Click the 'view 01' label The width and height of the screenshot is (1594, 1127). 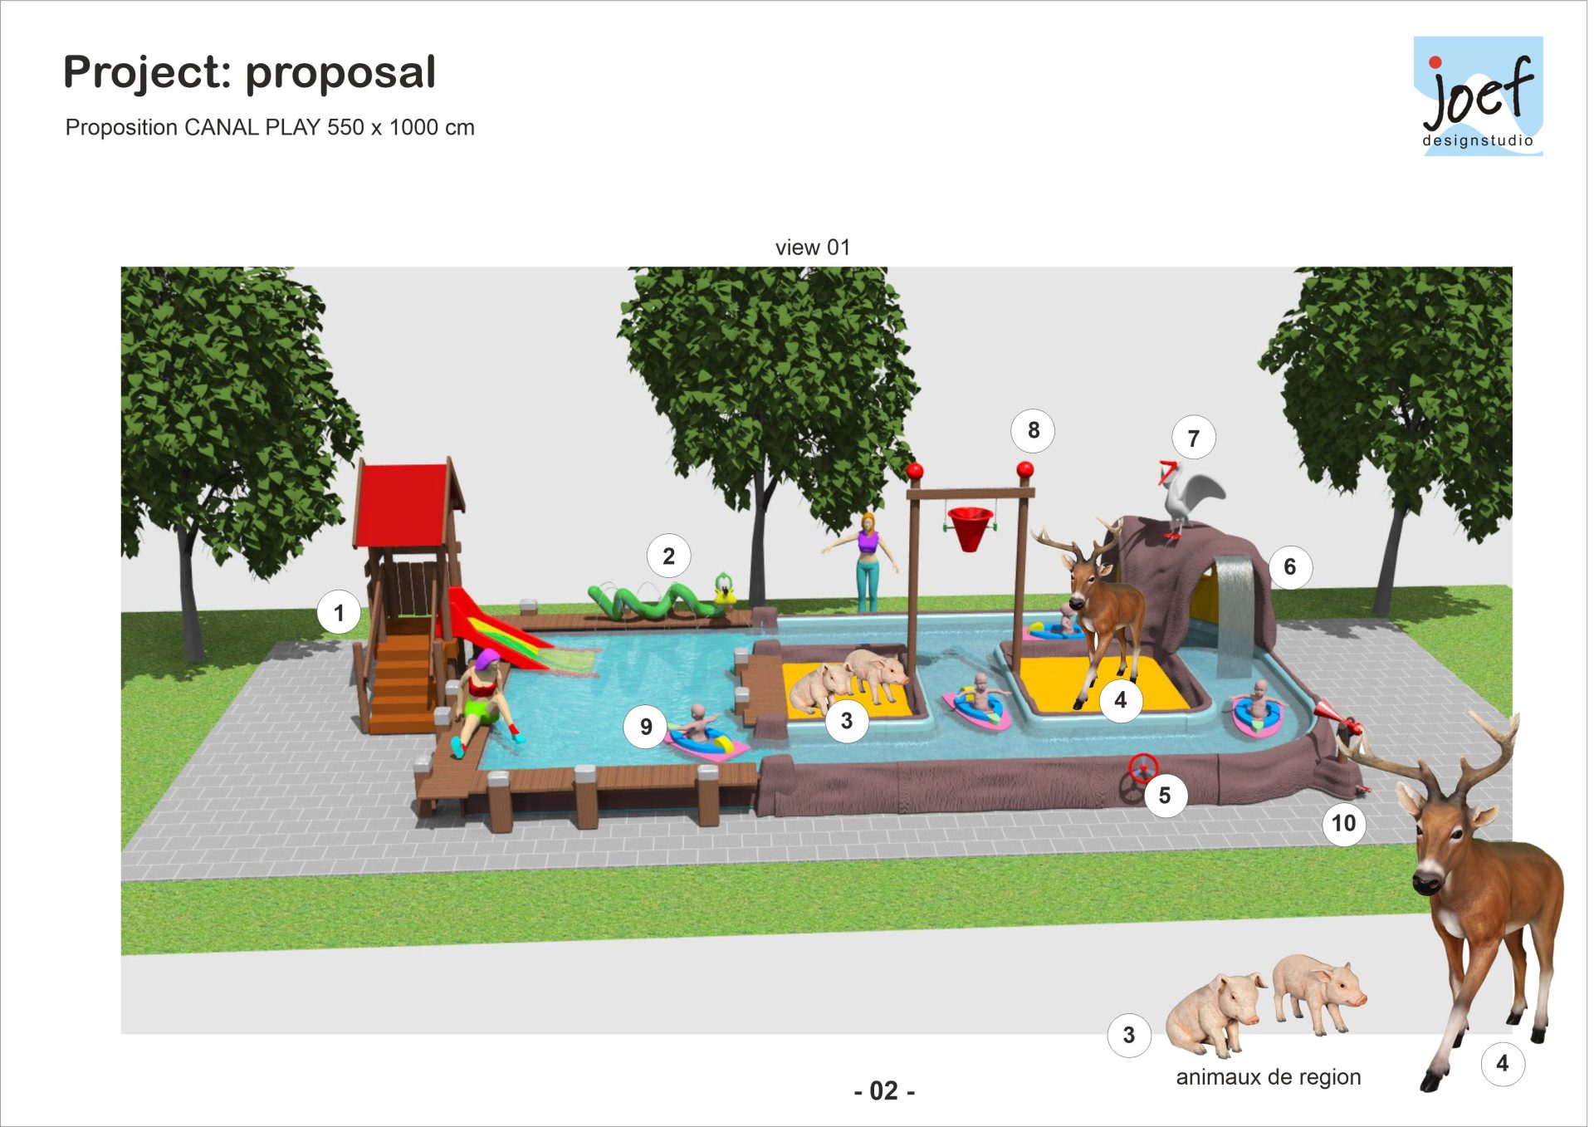812,247
